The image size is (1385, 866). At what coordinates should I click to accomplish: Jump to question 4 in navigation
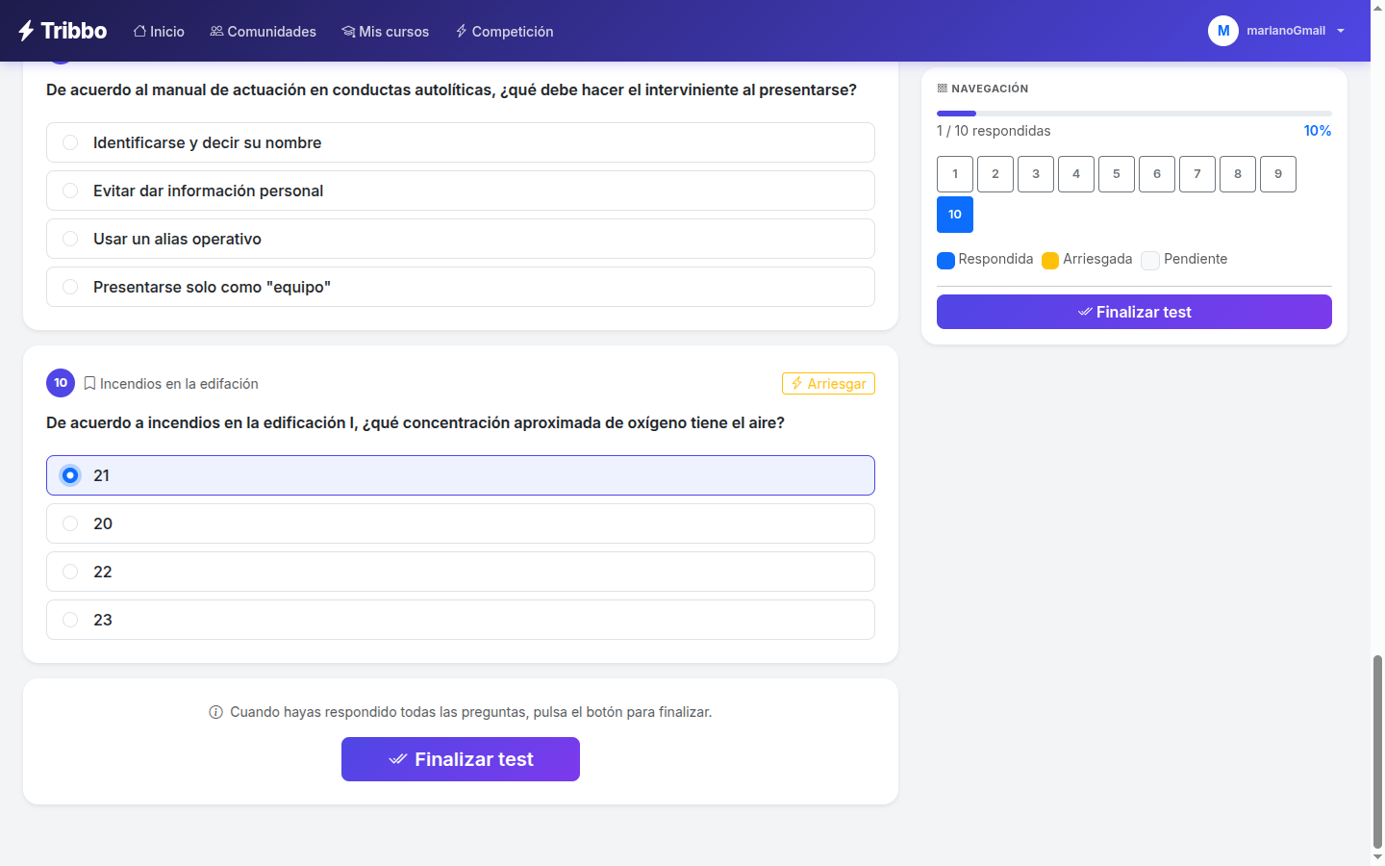1076,174
